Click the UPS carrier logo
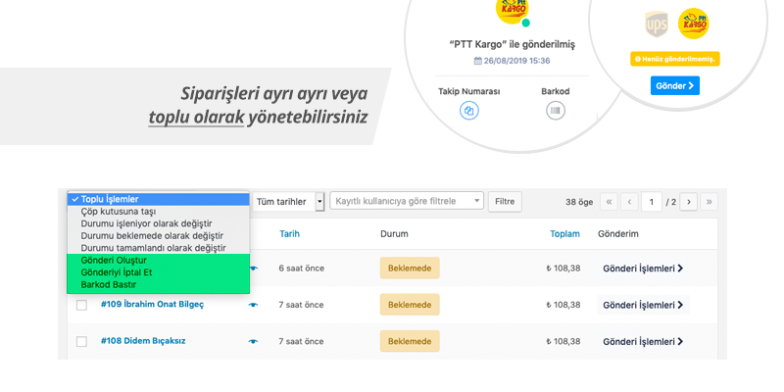 [657, 24]
